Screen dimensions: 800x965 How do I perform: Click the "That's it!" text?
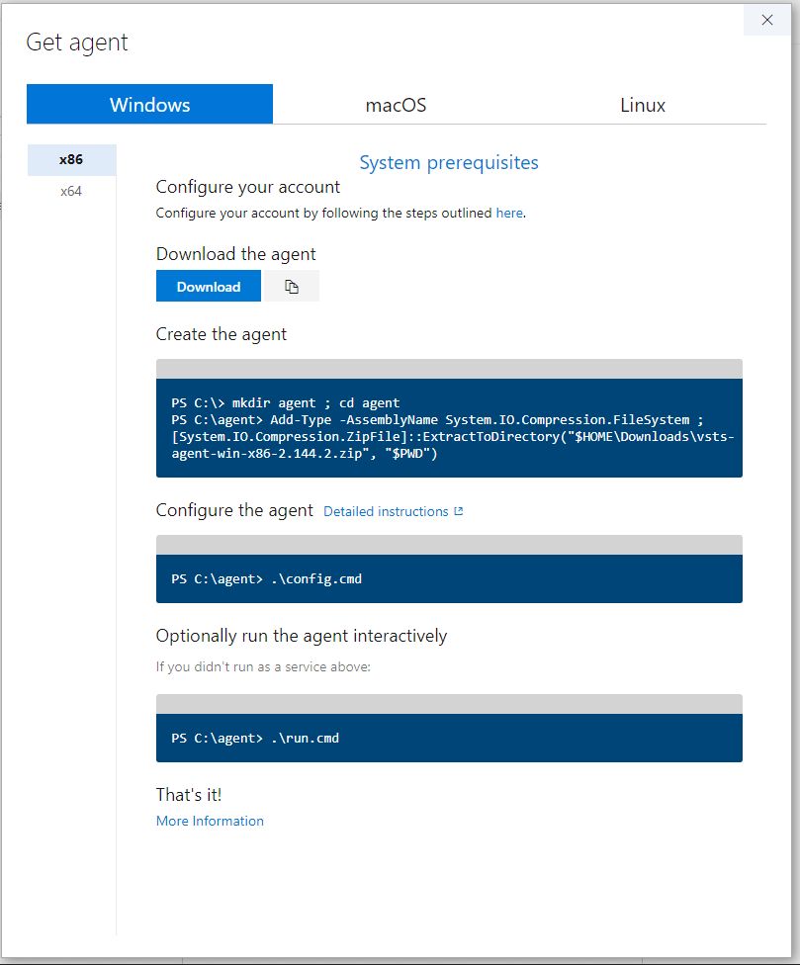(189, 795)
